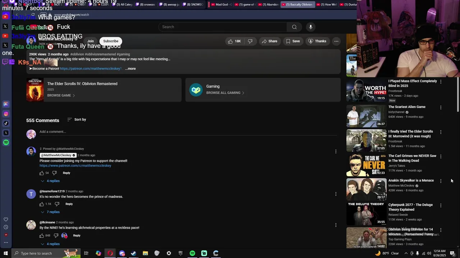Open the Windows Start menu
Screen dimensions: 460x258
point(5,253)
